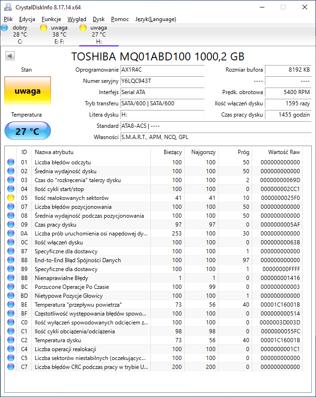Select the blue status orb for disk C:
The height and width of the screenshot is (397, 316).
pyautogui.click(x=4, y=28)
